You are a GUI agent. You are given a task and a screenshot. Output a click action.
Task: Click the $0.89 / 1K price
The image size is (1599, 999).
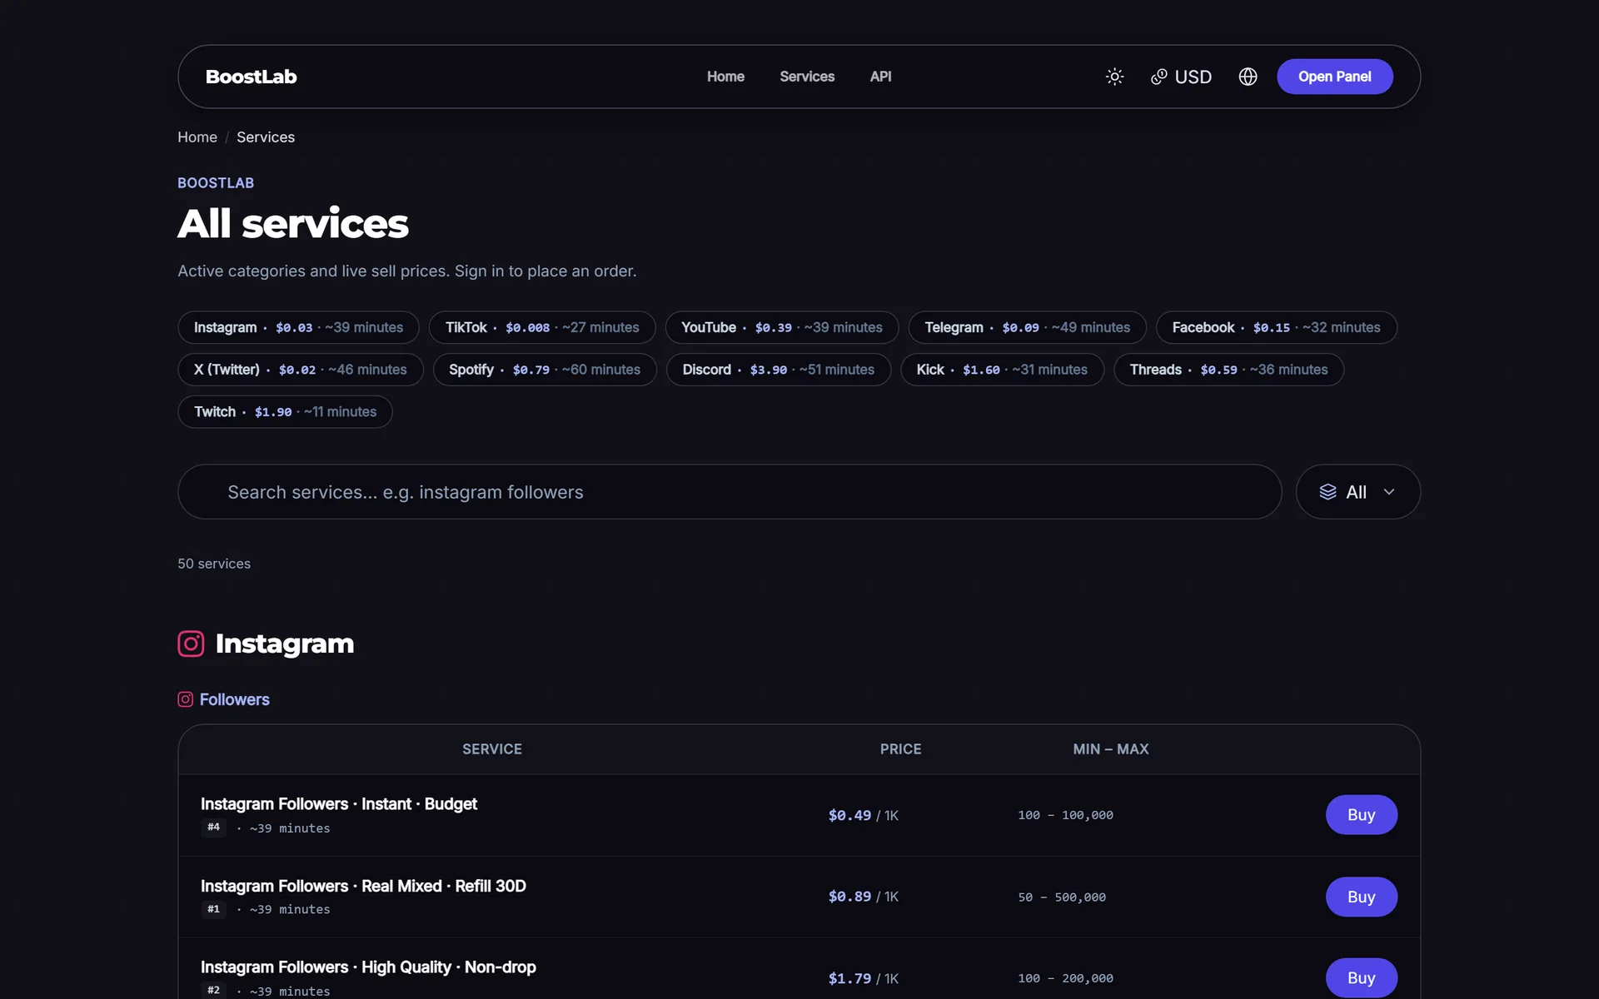(863, 897)
